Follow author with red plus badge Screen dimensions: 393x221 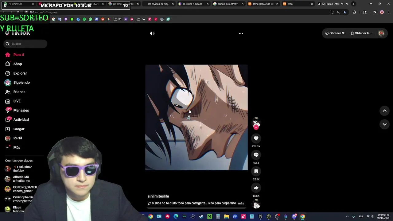[x=256, y=127]
